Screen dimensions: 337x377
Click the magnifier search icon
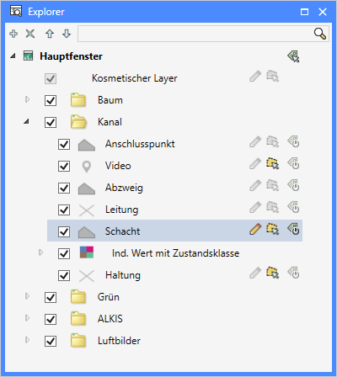tap(320, 34)
